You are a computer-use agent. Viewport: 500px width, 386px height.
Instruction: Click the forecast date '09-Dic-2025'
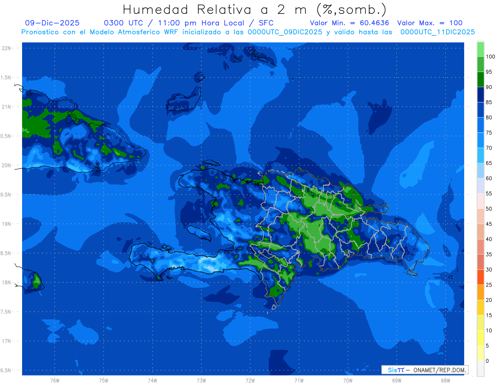52,23
